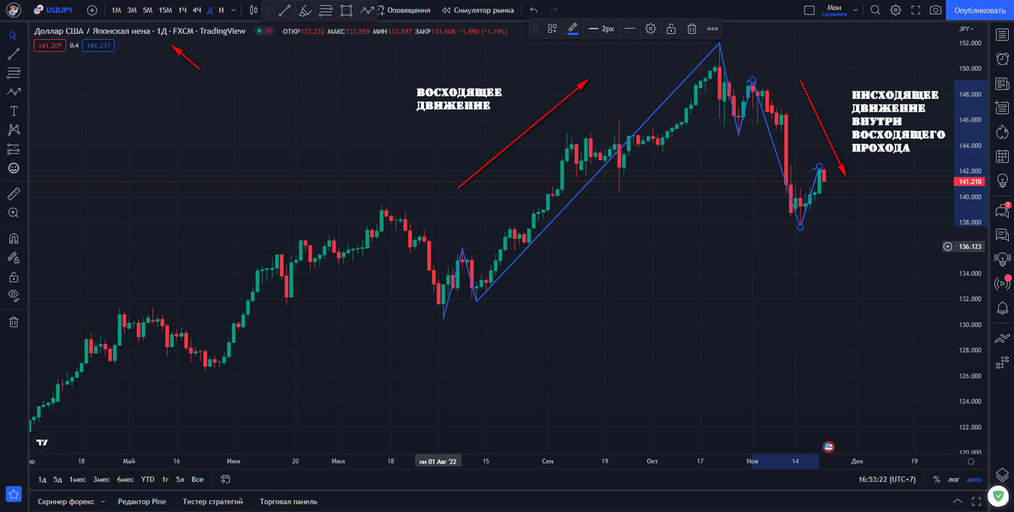Viewport: 1014px width, 512px height.
Task: Open quick search magnifier icon
Action: coord(875,10)
